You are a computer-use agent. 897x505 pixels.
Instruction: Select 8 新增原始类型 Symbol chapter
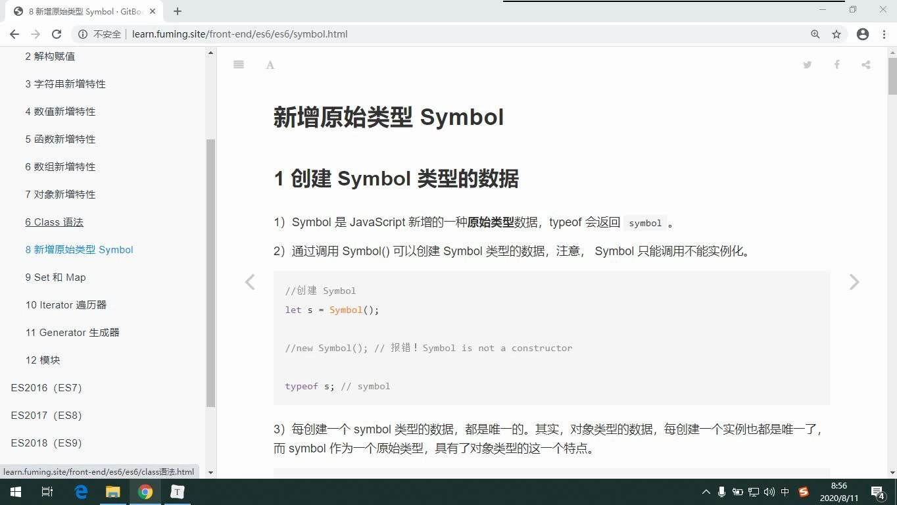point(80,250)
